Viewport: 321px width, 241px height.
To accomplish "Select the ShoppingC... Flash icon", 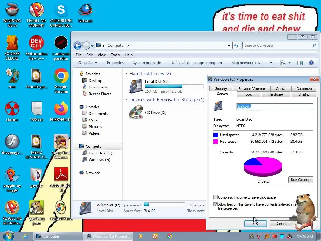I will [x=12, y=144].
